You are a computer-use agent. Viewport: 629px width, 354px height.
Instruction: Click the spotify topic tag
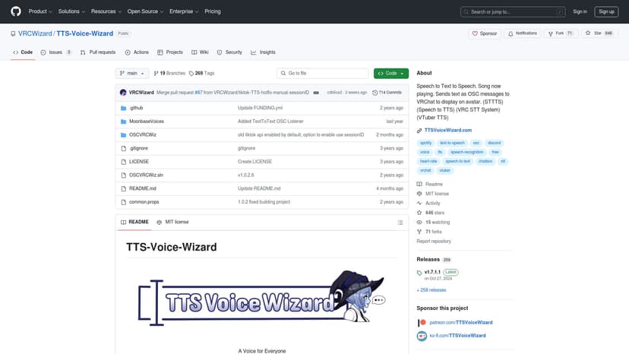(x=425, y=143)
